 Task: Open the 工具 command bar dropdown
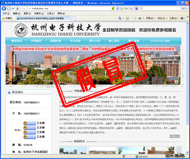click(174, 18)
